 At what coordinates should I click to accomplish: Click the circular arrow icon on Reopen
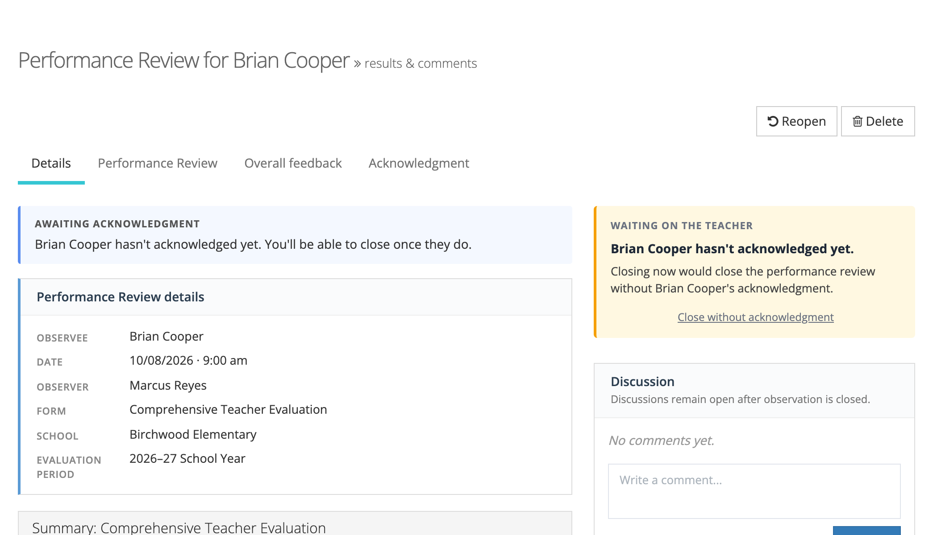[773, 121]
